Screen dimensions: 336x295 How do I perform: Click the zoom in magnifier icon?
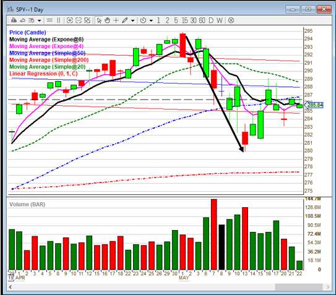click(70, 20)
